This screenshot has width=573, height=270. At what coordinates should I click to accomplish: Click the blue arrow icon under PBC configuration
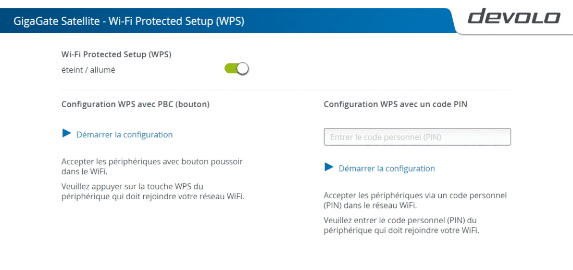coord(67,134)
